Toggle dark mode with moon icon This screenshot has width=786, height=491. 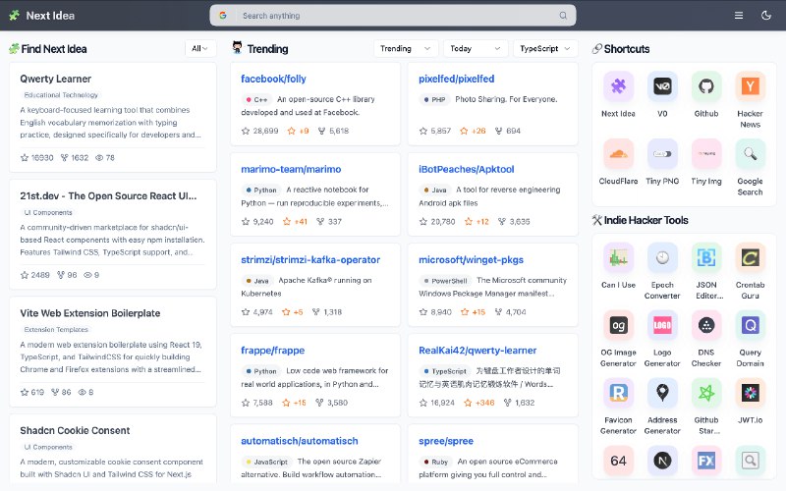pos(766,16)
